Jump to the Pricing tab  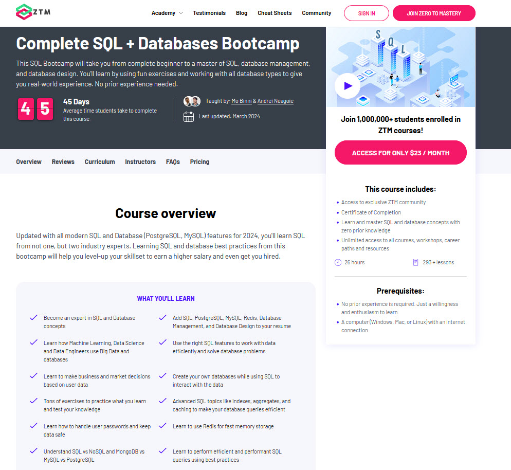click(x=199, y=162)
